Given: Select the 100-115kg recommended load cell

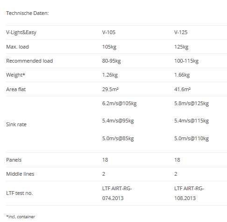Looking at the screenshot, I should pos(186,61).
